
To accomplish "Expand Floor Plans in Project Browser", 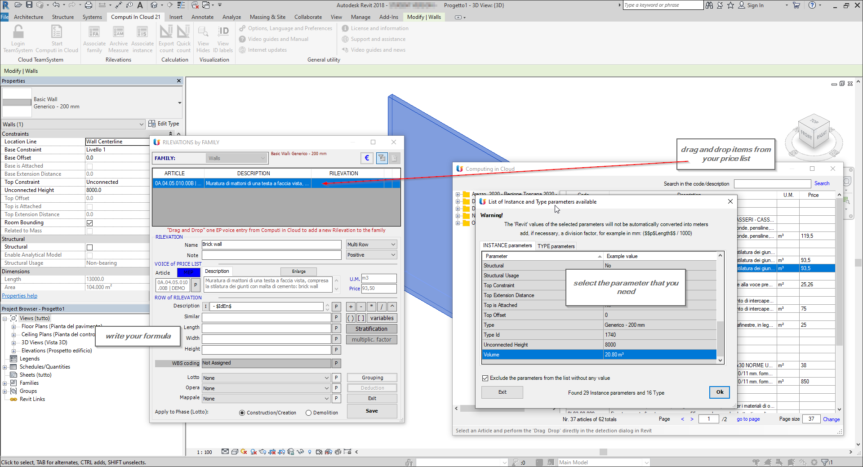I will [x=13, y=327].
